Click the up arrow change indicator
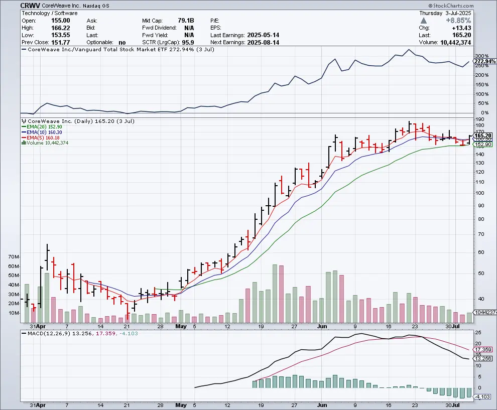 coord(424,21)
